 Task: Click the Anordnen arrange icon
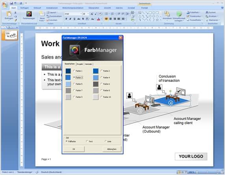tap(167, 15)
